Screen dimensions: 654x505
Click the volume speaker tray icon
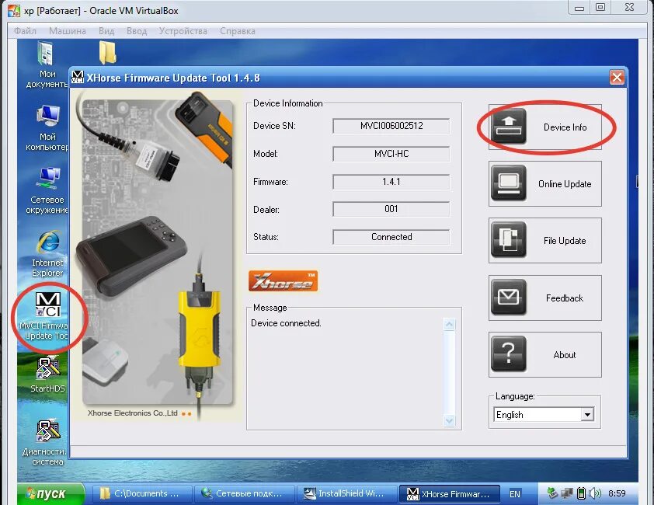tap(595, 493)
